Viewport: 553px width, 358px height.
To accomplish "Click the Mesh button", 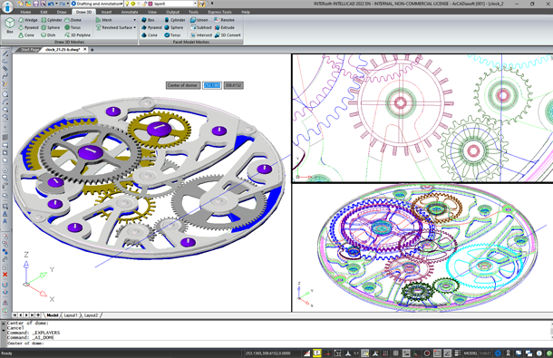I will tap(104, 20).
